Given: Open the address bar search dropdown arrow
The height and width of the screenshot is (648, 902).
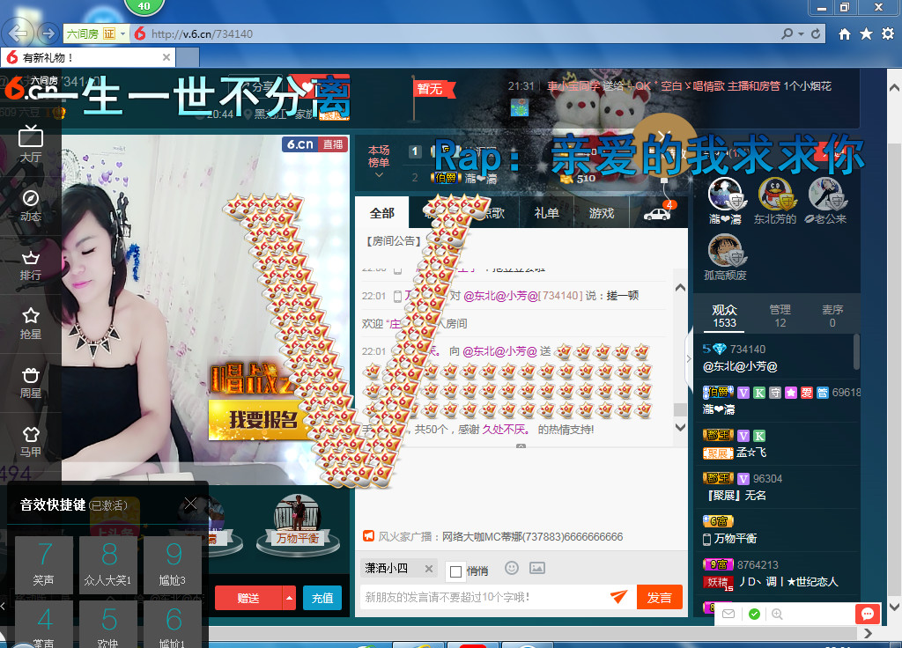Looking at the screenshot, I should coord(801,34).
